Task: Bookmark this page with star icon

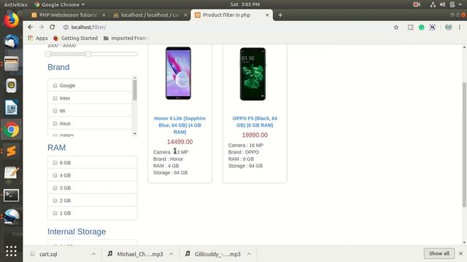Action: (x=396, y=28)
